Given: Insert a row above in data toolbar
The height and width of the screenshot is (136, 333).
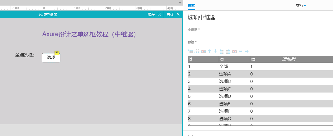Looking at the screenshot, I should pos(191,51).
